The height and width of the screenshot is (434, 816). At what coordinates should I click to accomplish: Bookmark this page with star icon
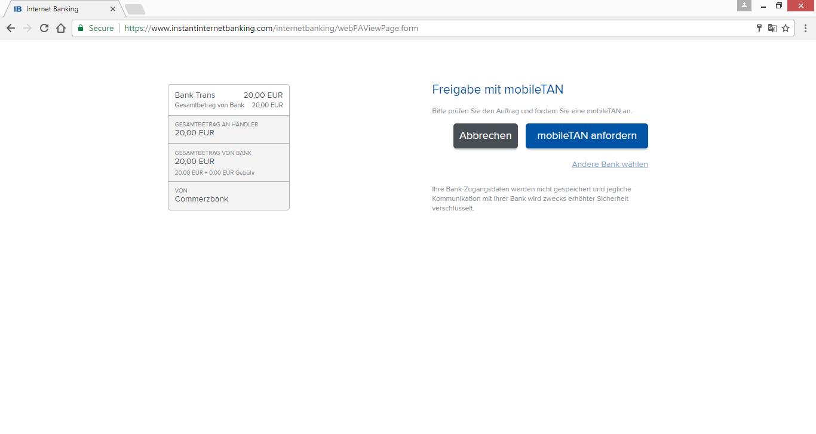[786, 28]
